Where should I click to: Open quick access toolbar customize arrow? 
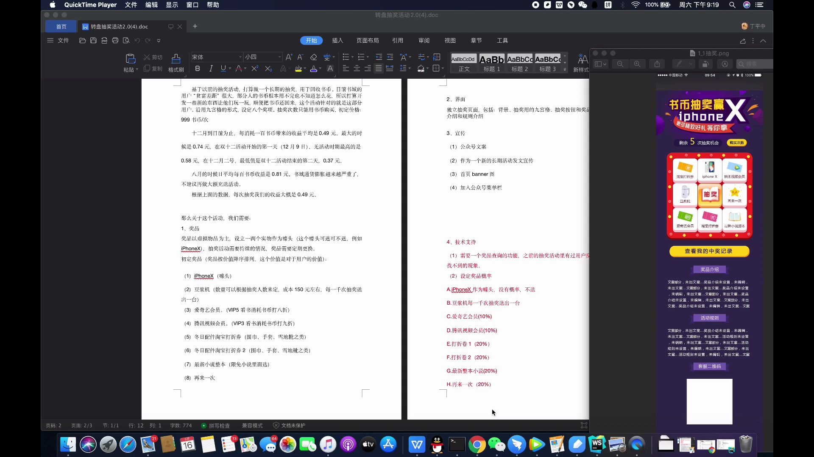coord(159,41)
